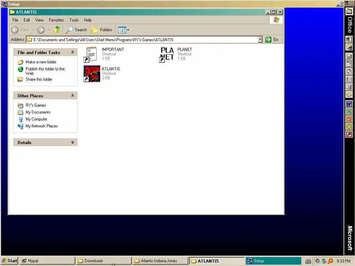Launch Microsoft PowerPoint from Office bar

point(349,119)
